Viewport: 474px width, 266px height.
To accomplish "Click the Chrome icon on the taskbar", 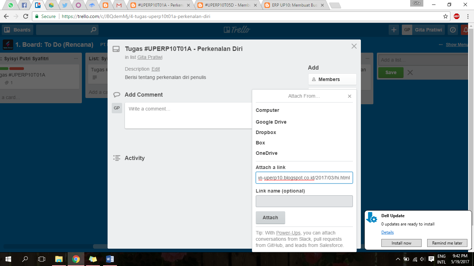I will pyautogui.click(x=76, y=259).
